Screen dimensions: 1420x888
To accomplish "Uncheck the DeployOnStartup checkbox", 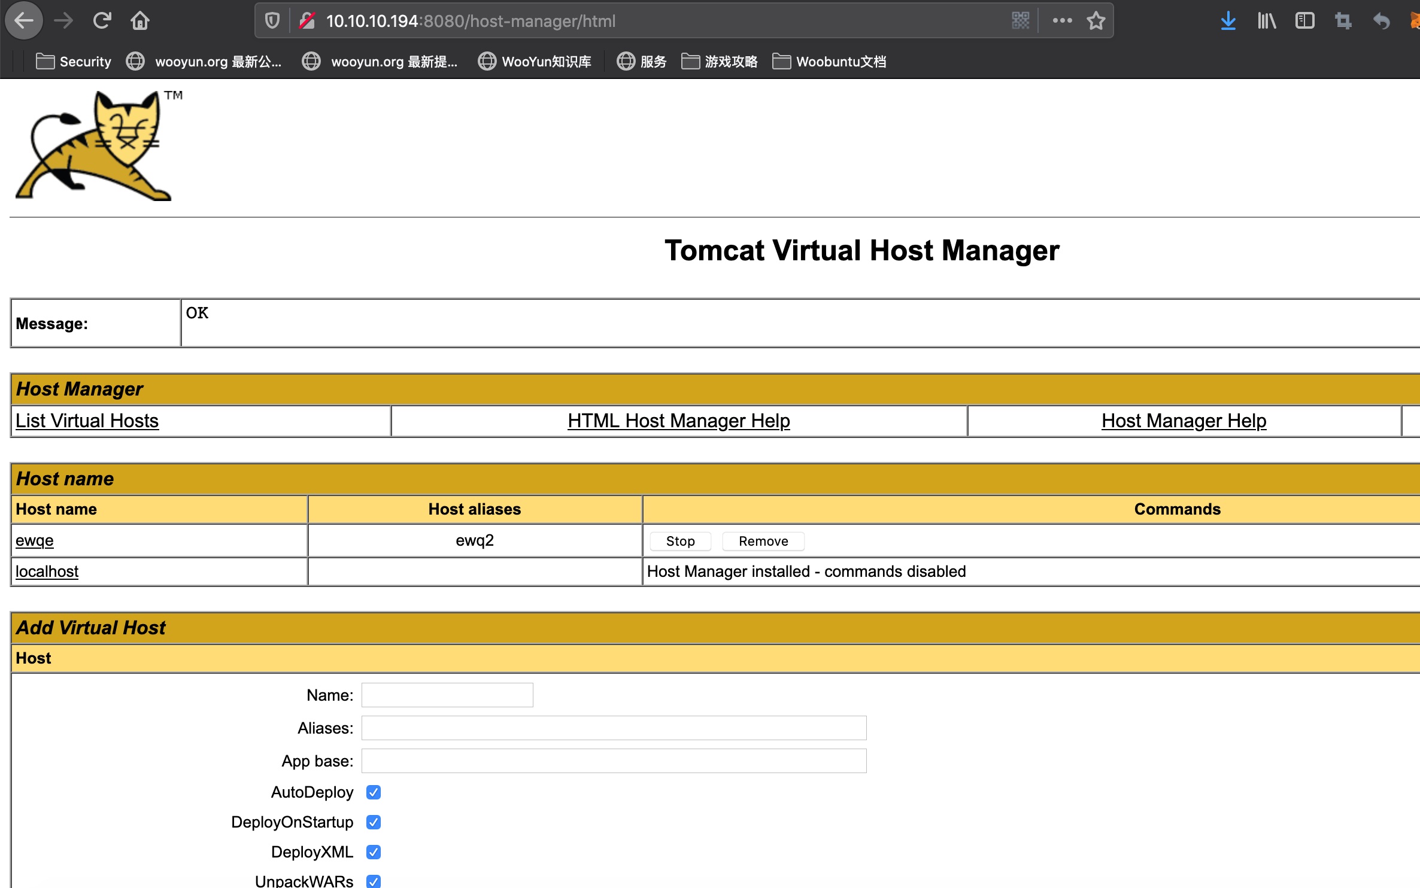I will [x=374, y=822].
